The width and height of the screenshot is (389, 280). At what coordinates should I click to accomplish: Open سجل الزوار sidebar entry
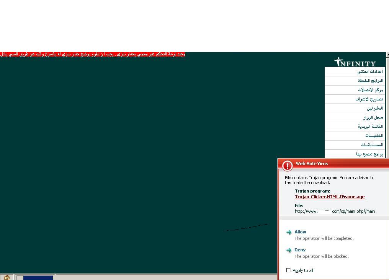[x=373, y=117]
